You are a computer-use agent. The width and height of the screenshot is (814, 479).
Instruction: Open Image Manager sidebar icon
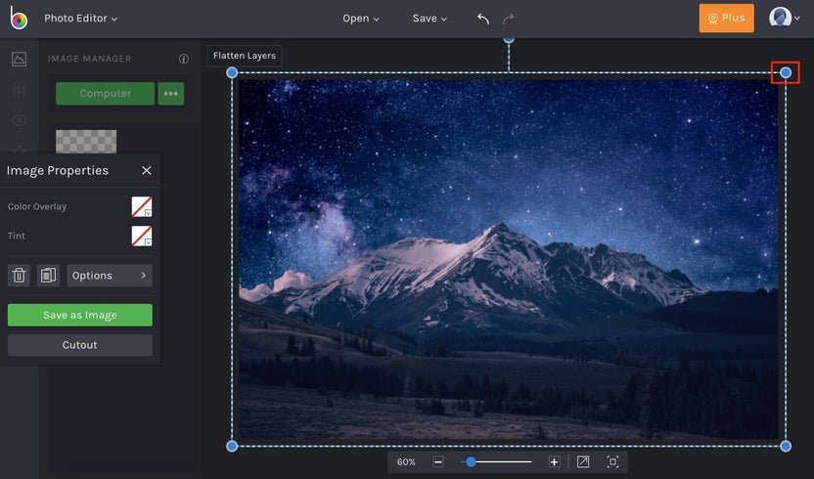pos(19,59)
